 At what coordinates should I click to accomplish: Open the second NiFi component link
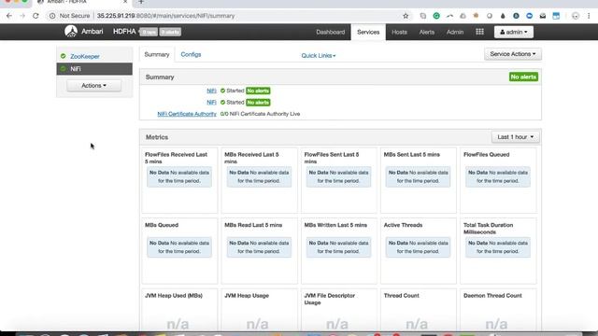click(211, 103)
